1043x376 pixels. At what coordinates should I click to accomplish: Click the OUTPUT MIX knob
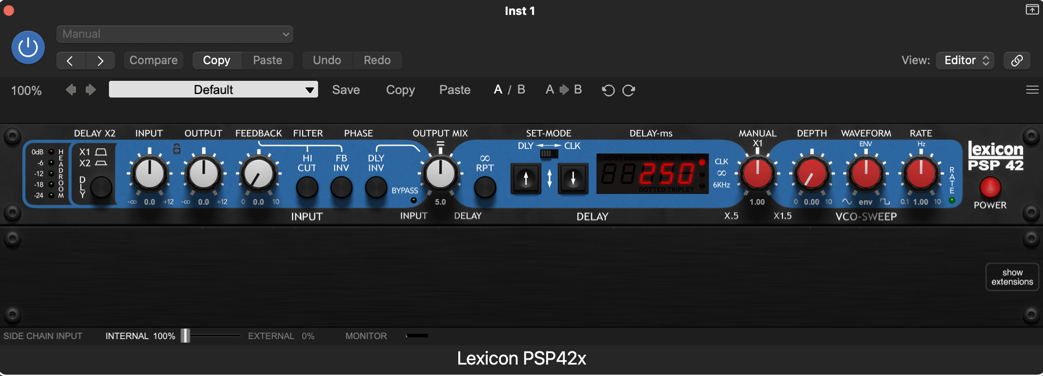coord(440,174)
